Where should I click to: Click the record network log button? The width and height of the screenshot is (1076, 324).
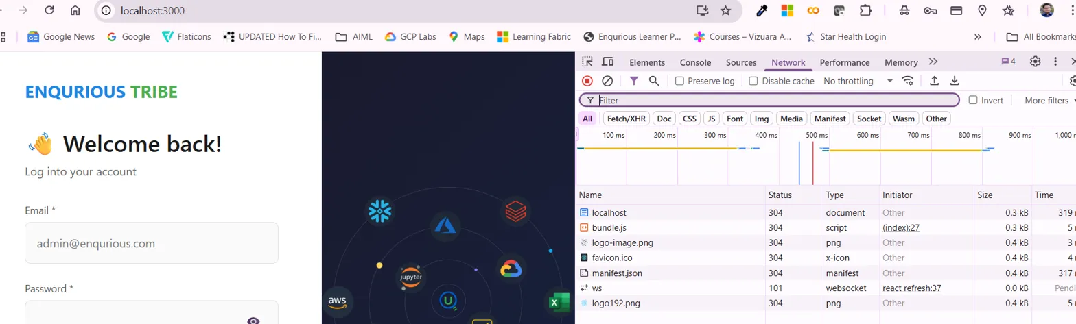point(587,81)
